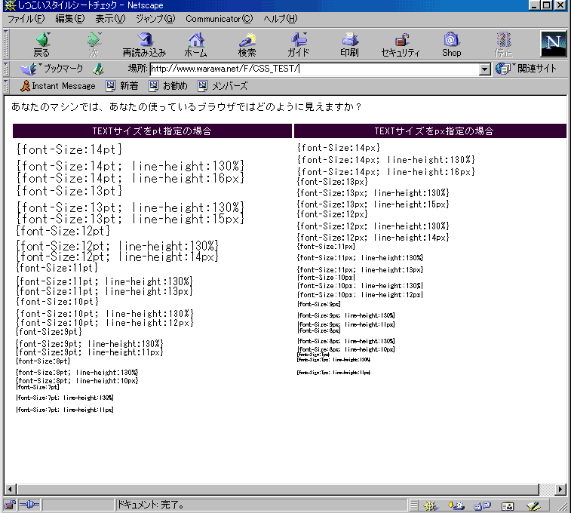Open the ホーム home icon

(196, 45)
